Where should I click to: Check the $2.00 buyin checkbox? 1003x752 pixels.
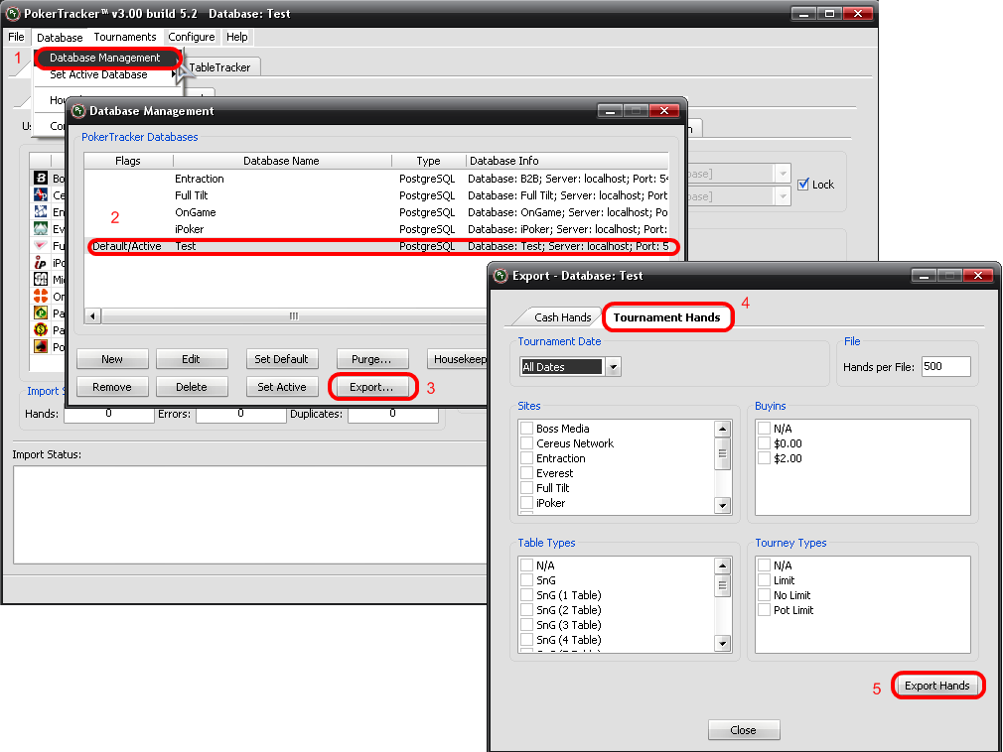tap(764, 458)
